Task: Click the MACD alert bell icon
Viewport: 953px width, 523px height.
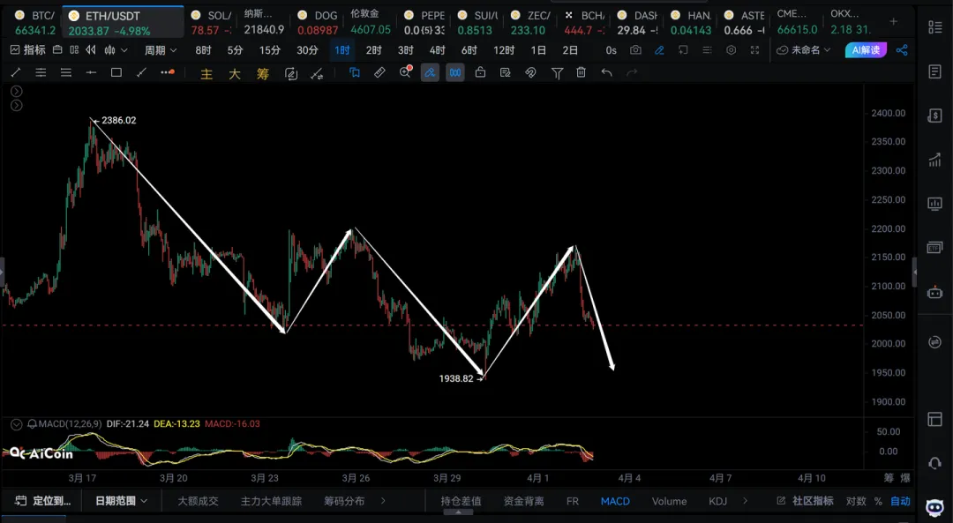Action: pyautogui.click(x=32, y=424)
